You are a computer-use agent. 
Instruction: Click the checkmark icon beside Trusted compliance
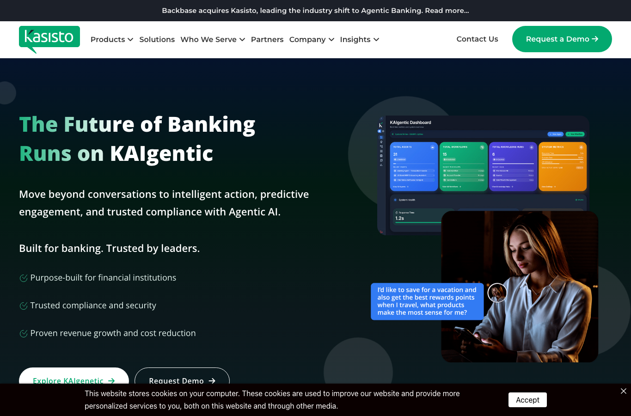(24, 306)
